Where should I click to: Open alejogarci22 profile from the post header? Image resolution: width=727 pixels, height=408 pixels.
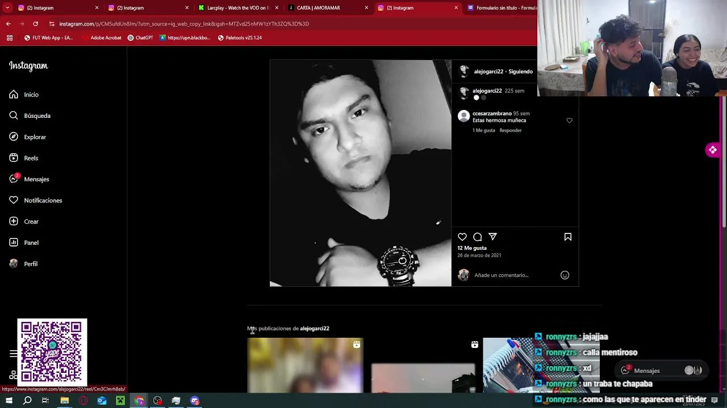coord(488,72)
